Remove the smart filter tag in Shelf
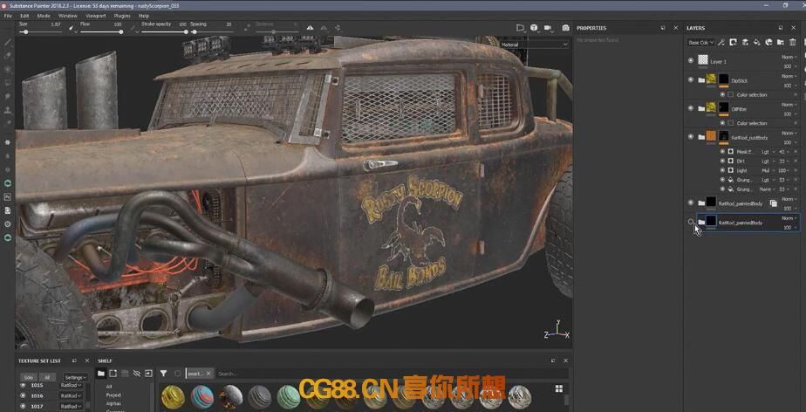 click(208, 374)
